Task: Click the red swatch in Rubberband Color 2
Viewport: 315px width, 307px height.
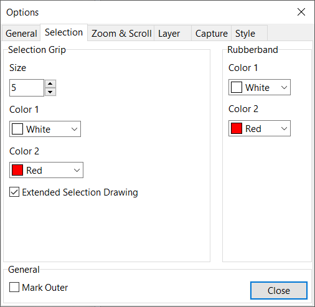Action: coord(237,128)
